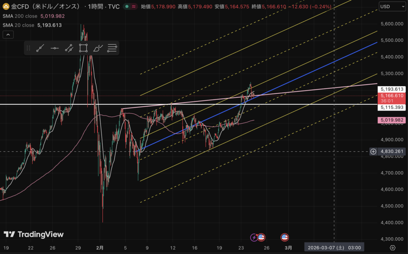Click the TradingView logo
Viewport: 408px width, 254px height.
pos(33,235)
